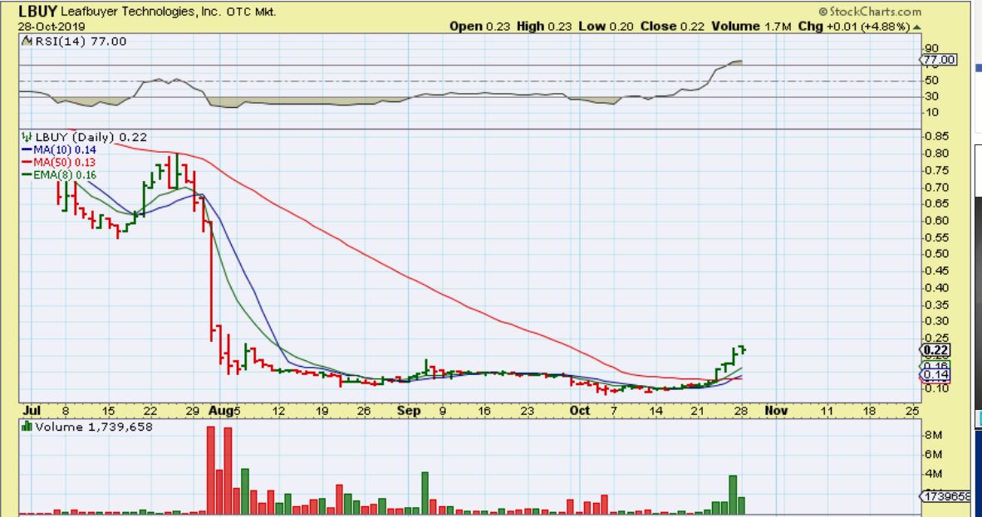Click the MA(50) 0.13 legend entry
The image size is (982, 517).
click(x=59, y=162)
